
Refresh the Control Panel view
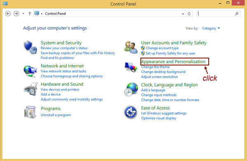click(x=189, y=14)
